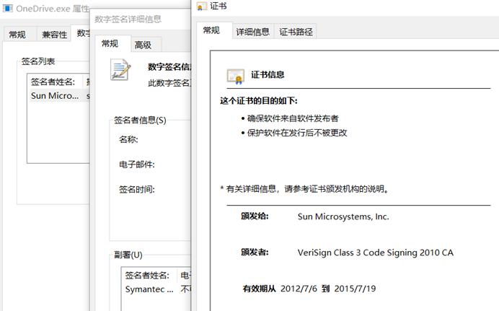Click 颁发给 label in certificate
This screenshot has height=311, width=499.
(x=255, y=216)
